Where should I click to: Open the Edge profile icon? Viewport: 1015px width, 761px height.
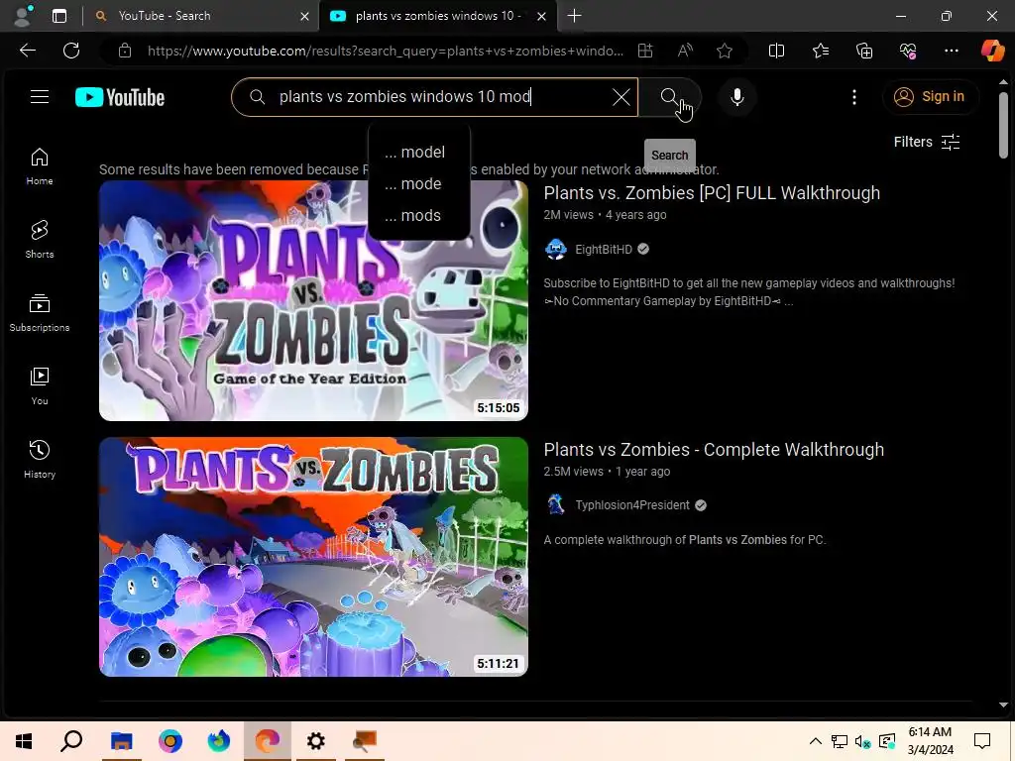tap(24, 16)
